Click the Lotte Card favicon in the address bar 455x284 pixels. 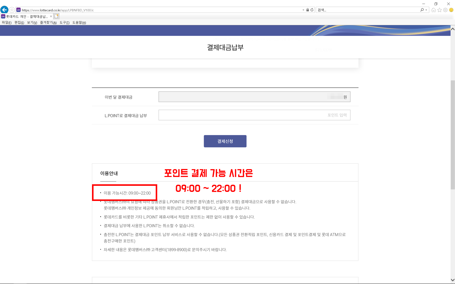tap(18, 10)
